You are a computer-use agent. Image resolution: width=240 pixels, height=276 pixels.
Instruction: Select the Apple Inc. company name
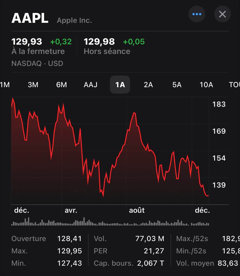coord(74,20)
